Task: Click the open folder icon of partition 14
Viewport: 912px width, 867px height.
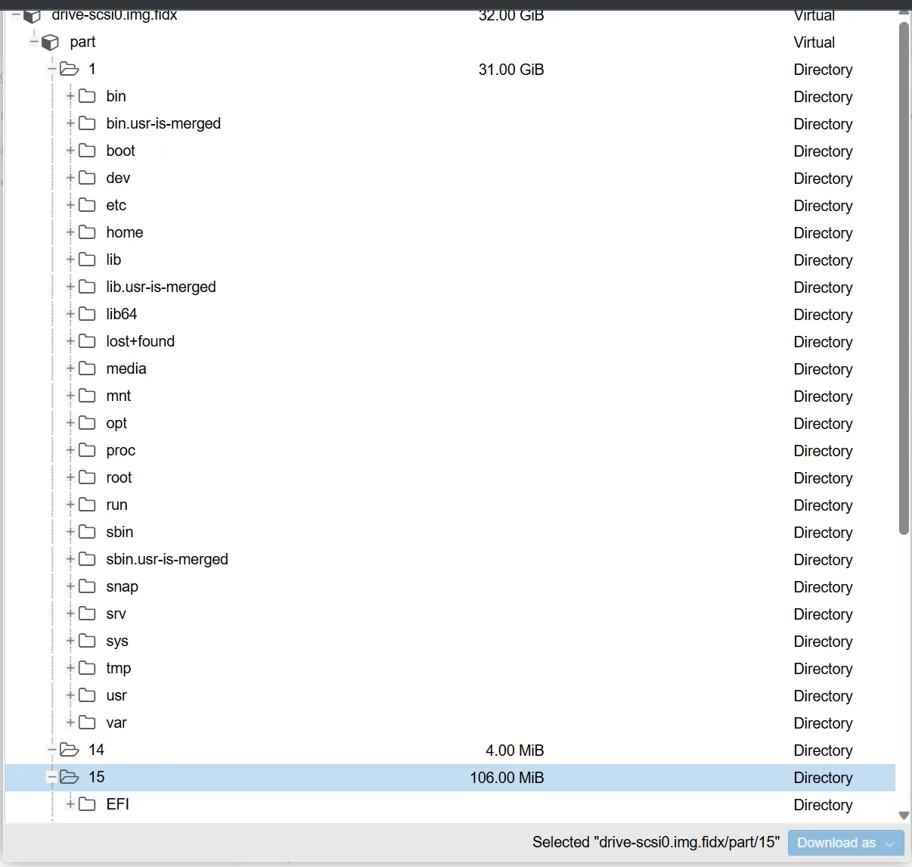Action: coord(70,750)
